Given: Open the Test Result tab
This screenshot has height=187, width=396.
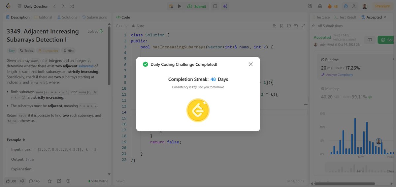Looking at the screenshot, I should coord(346,17).
